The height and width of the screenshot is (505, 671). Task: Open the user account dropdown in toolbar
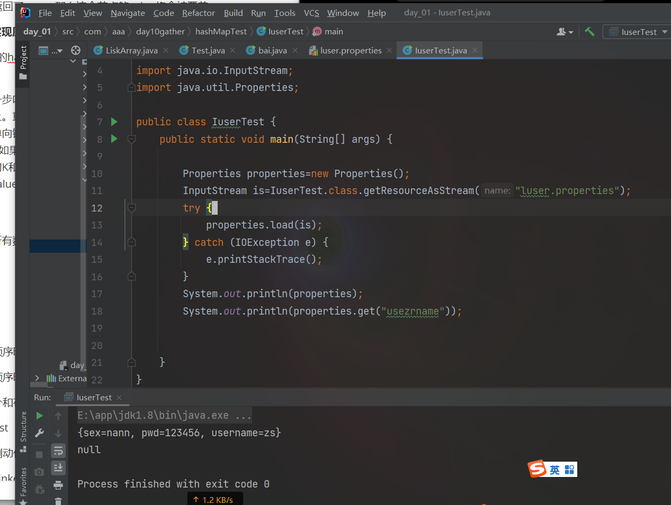pyautogui.click(x=565, y=32)
